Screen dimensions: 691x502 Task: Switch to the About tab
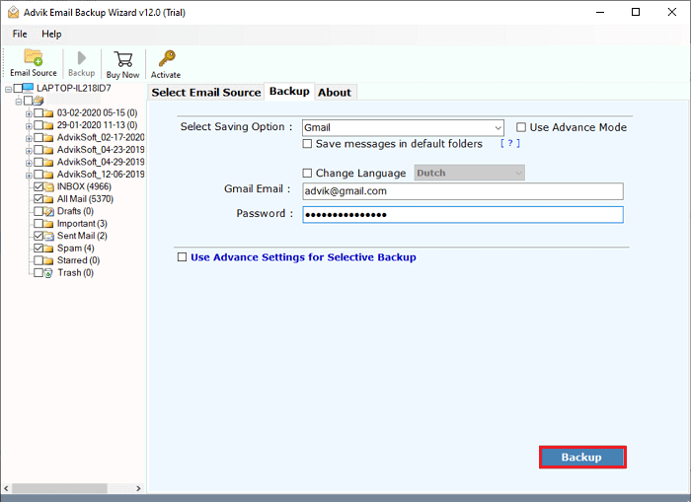[335, 93]
